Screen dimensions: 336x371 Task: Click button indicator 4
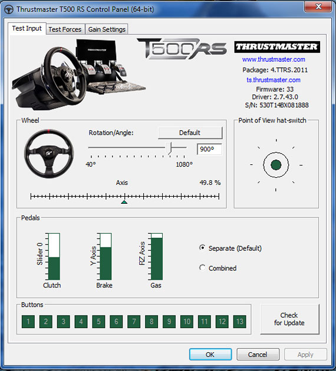coord(81,322)
